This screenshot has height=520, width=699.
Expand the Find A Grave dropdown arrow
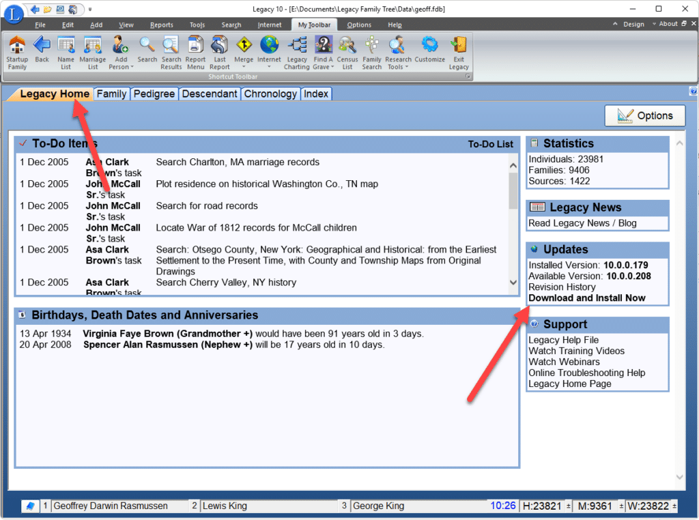[332, 68]
